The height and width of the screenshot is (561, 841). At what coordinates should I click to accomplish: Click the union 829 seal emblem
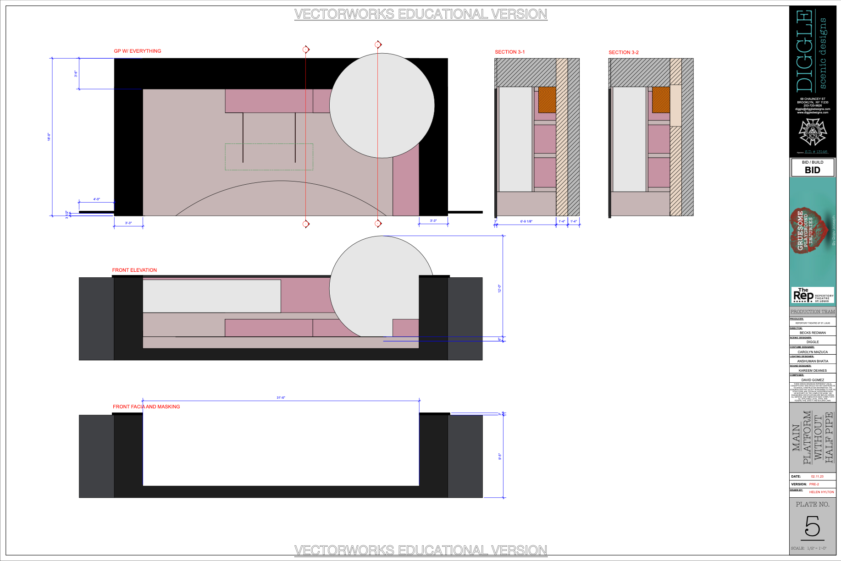pyautogui.click(x=812, y=132)
